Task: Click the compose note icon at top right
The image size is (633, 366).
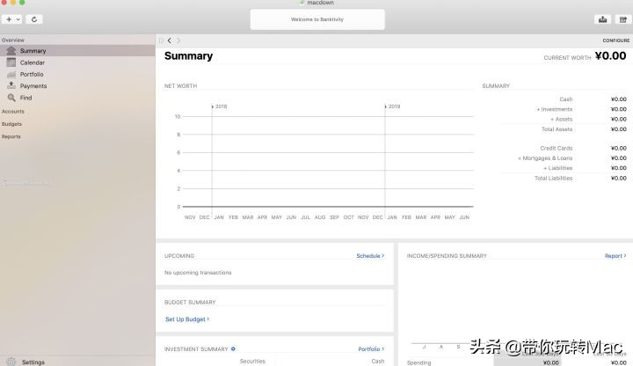Action: 623,19
